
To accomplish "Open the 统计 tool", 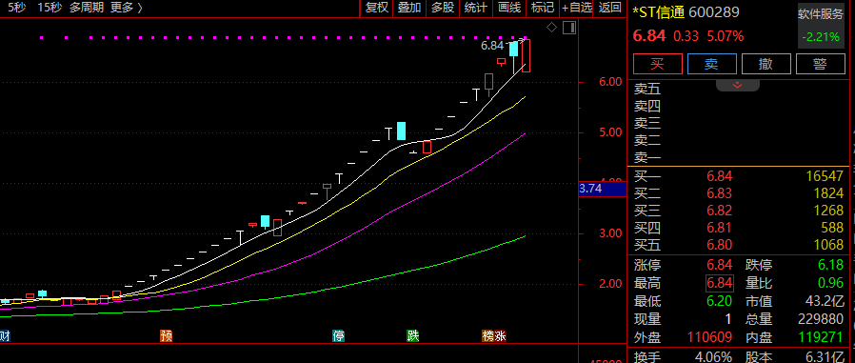I will [x=475, y=8].
